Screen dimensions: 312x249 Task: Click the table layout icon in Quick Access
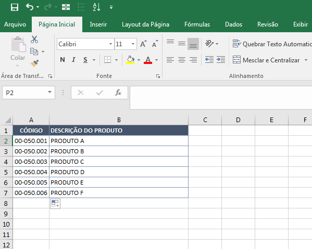tap(66, 7)
